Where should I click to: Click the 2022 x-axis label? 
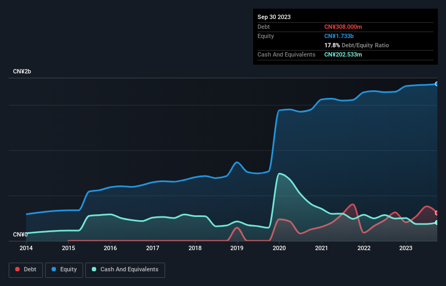coord(364,248)
